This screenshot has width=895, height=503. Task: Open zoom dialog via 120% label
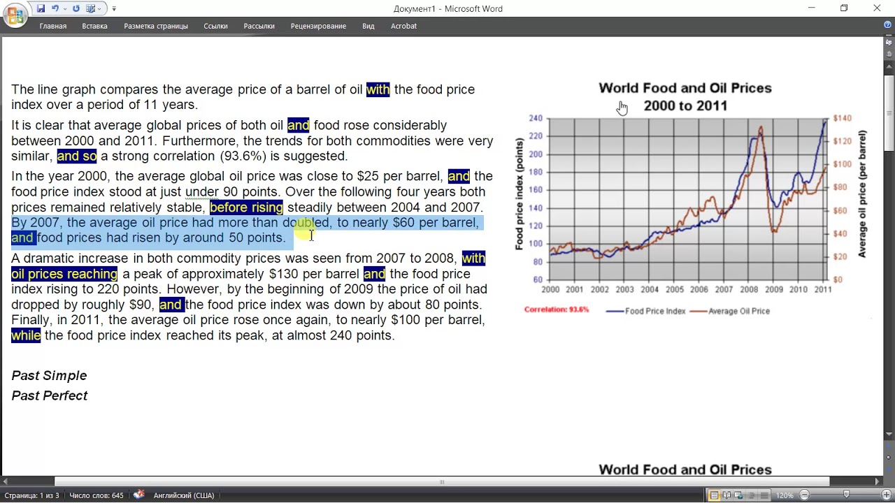pos(785,495)
